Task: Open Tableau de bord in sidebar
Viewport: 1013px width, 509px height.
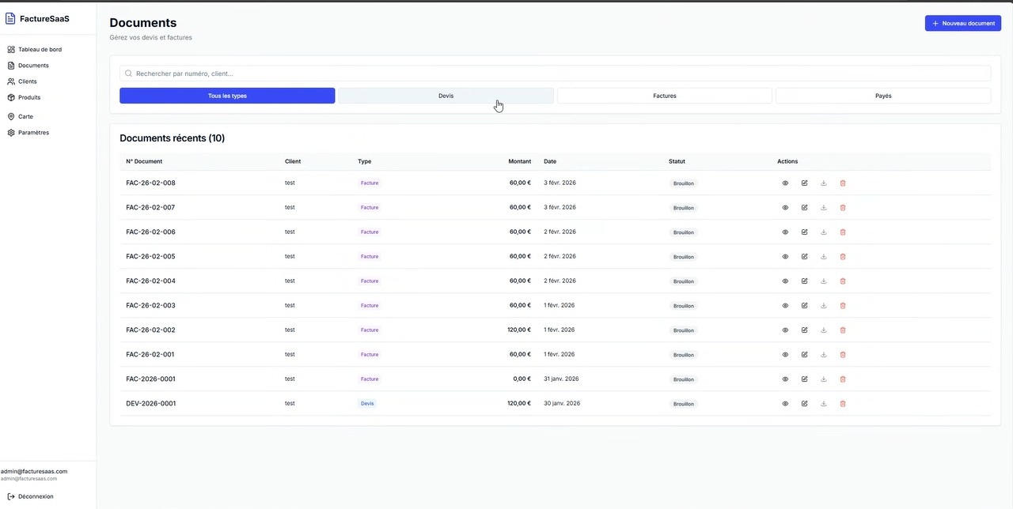Action: (x=40, y=50)
